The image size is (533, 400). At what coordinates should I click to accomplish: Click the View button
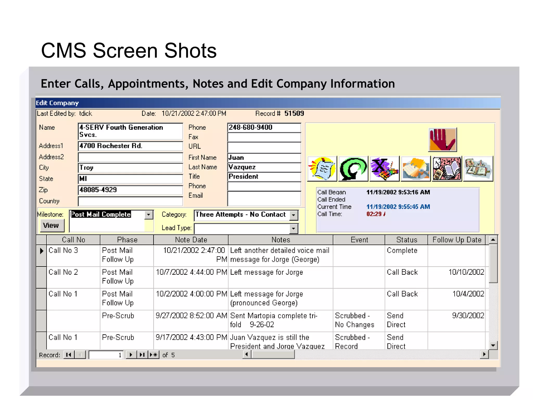click(52, 226)
